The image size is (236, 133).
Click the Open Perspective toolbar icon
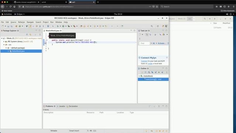pos(158,26)
